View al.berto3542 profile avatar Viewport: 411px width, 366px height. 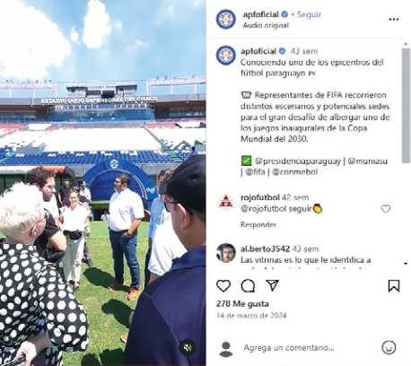[x=226, y=253]
